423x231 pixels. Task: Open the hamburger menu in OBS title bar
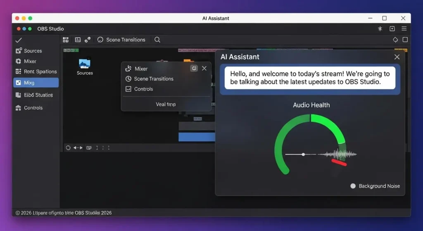pos(404,29)
